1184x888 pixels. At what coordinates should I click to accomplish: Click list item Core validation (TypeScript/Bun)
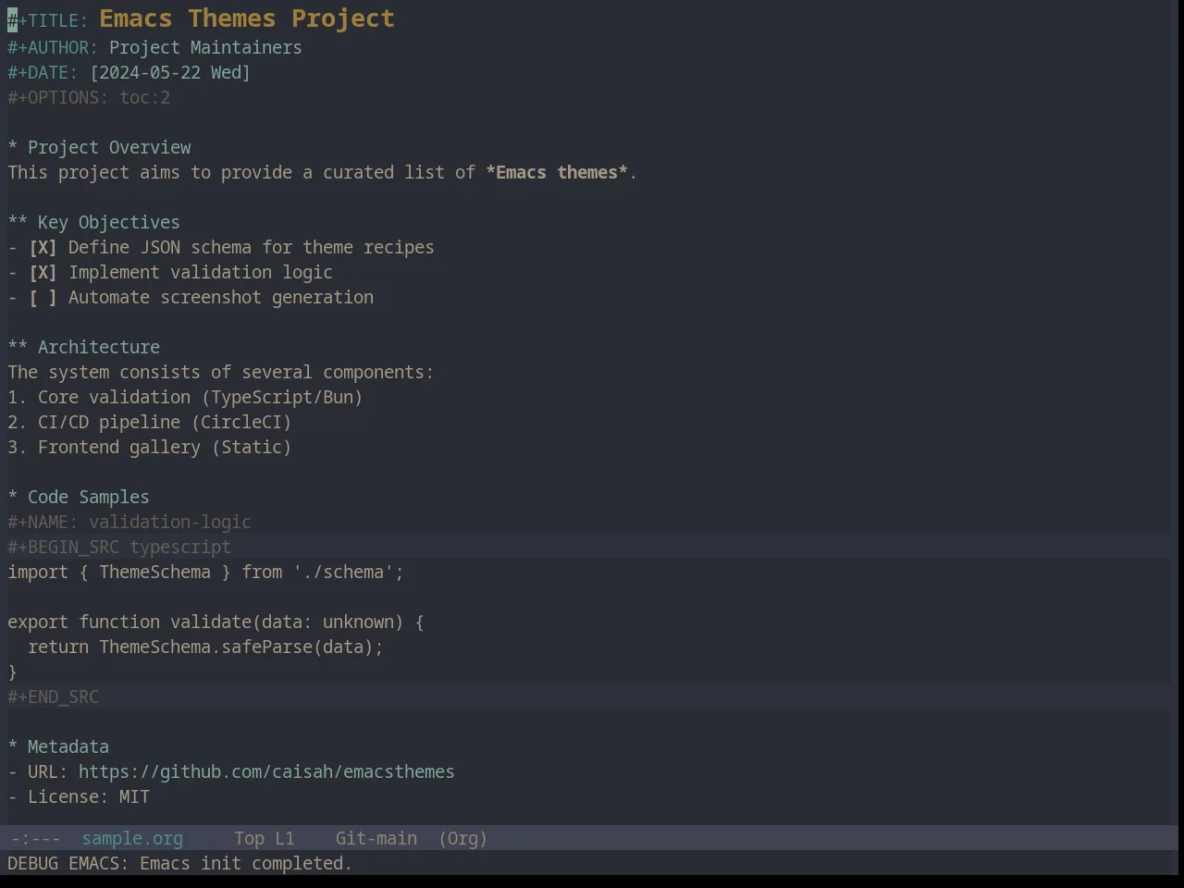185,398
